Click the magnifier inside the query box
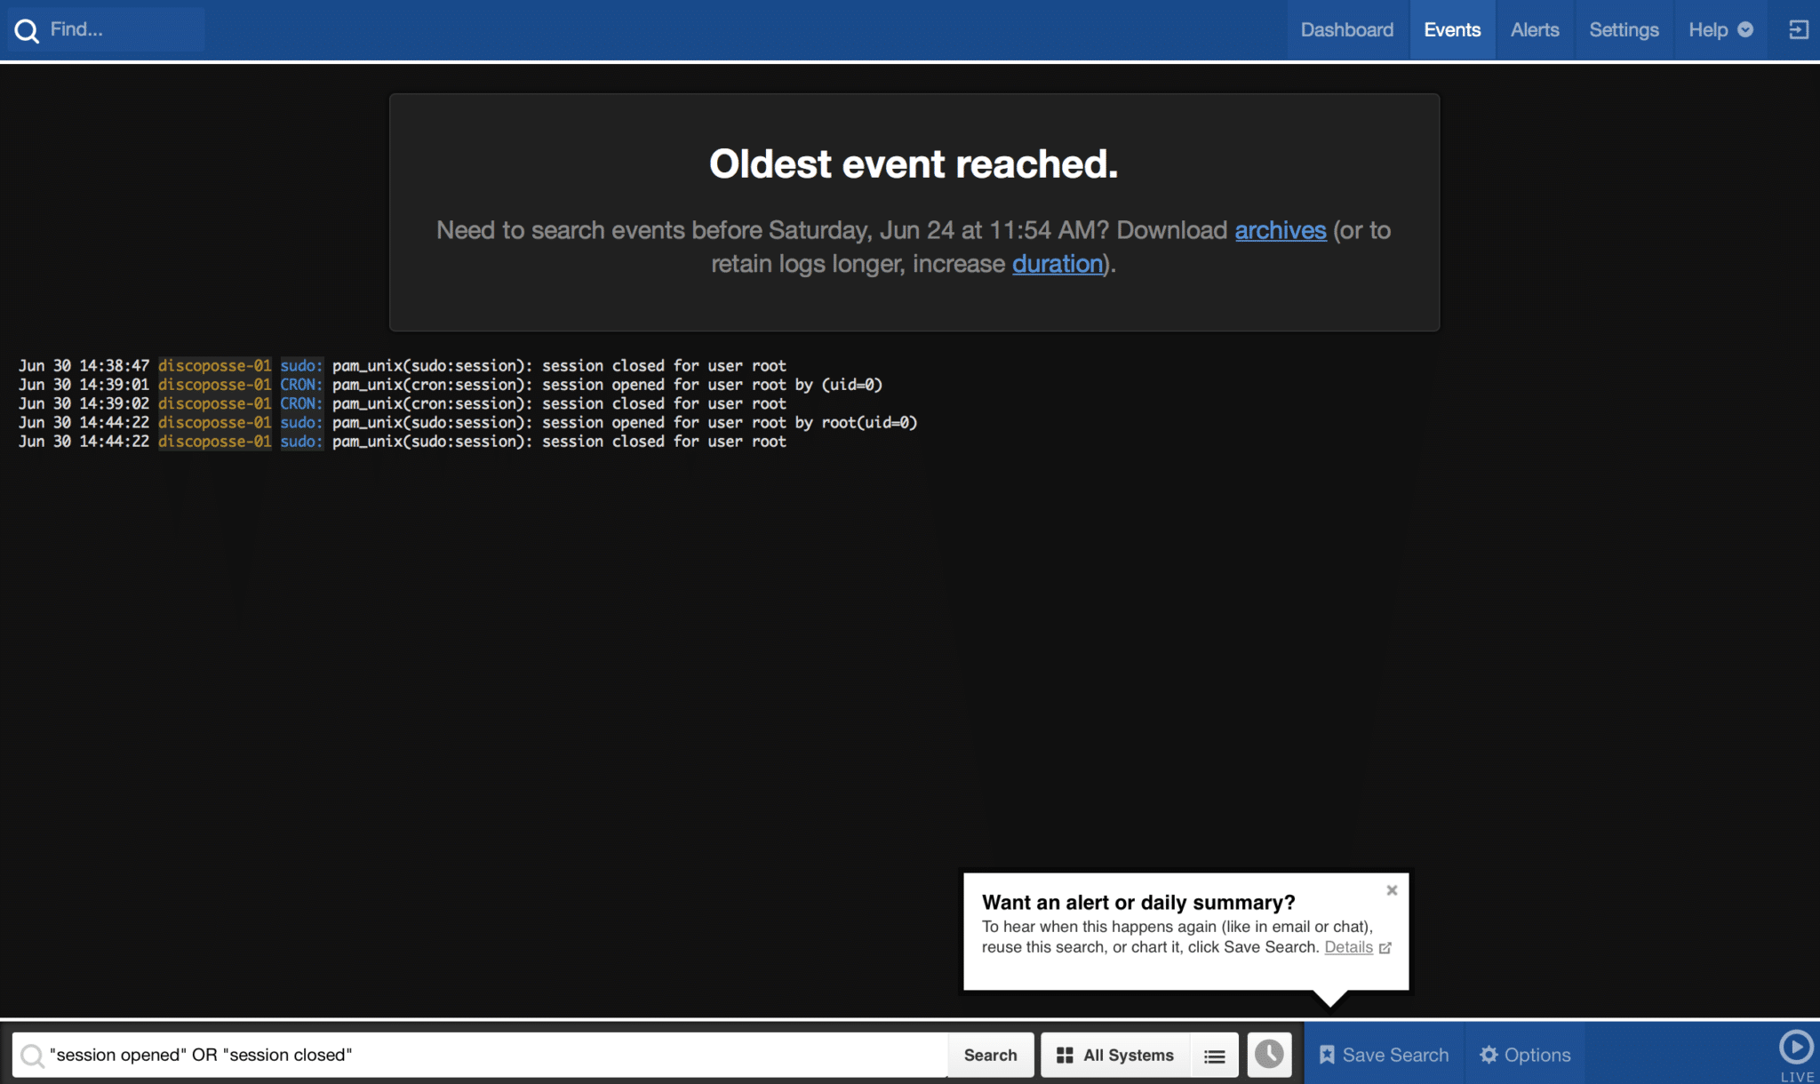Image resolution: width=1820 pixels, height=1084 pixels. pos(32,1056)
